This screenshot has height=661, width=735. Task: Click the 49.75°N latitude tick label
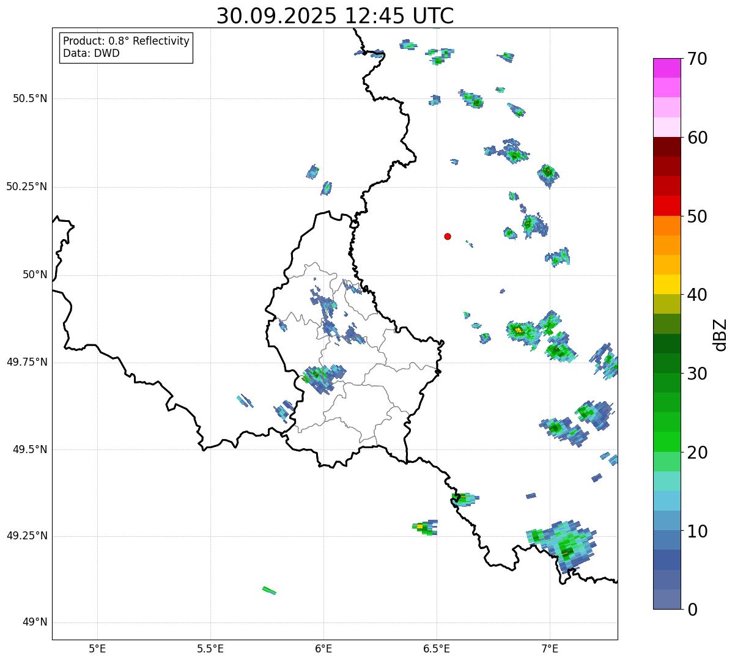click(27, 362)
